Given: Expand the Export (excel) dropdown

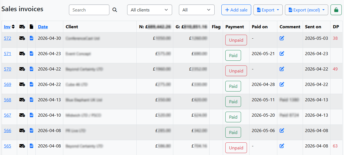Looking at the screenshot, I should click(307, 10).
